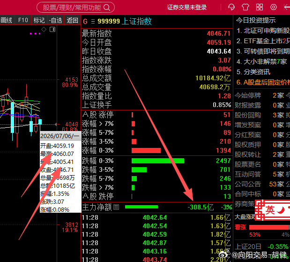The height and width of the screenshot is (262, 290).
Task: Click the A股 涨停 count 51
Action: pos(227,115)
